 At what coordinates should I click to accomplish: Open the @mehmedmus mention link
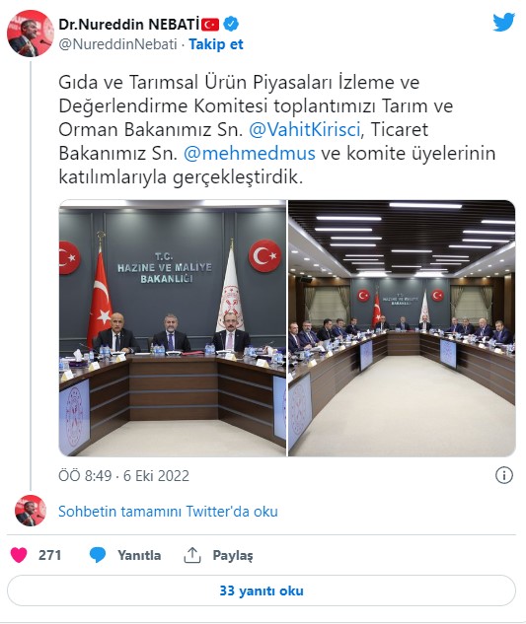(250, 153)
